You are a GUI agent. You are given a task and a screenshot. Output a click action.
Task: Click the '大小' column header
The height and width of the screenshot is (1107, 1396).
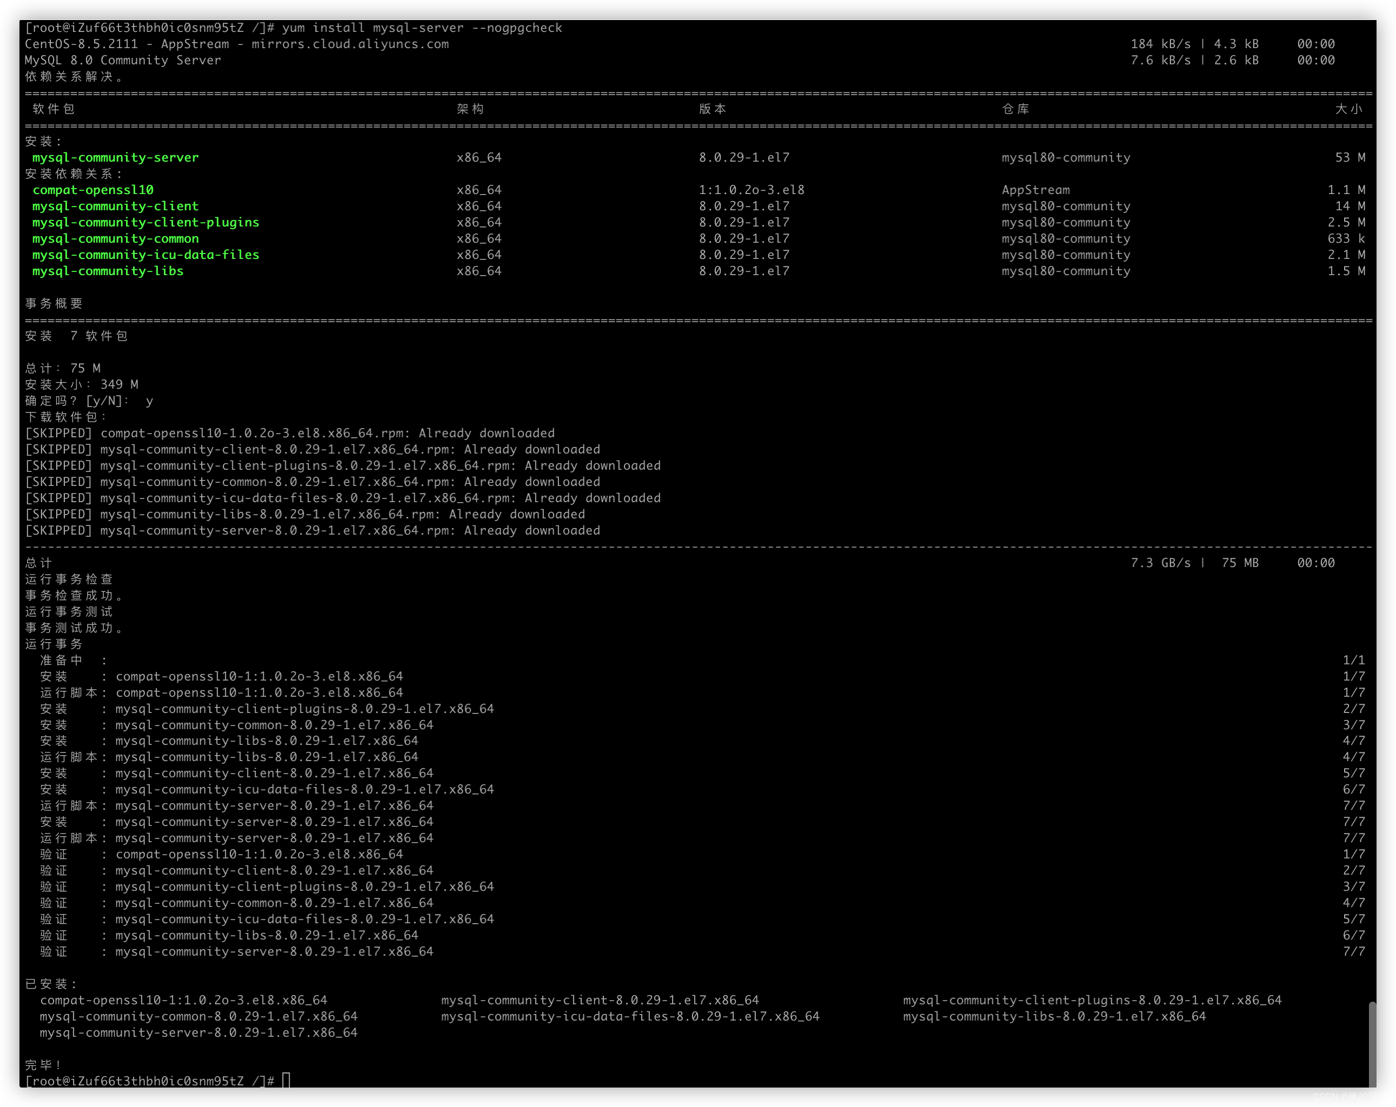click(1349, 109)
